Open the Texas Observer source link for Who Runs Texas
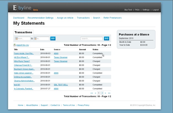The width and height of the screenshot is (173, 113). 60,61
